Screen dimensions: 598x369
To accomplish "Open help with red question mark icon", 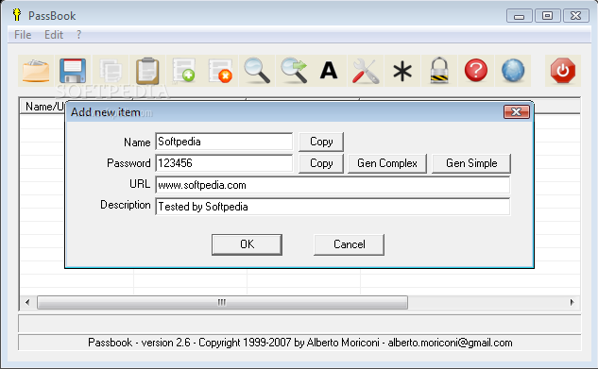I will coord(476,71).
